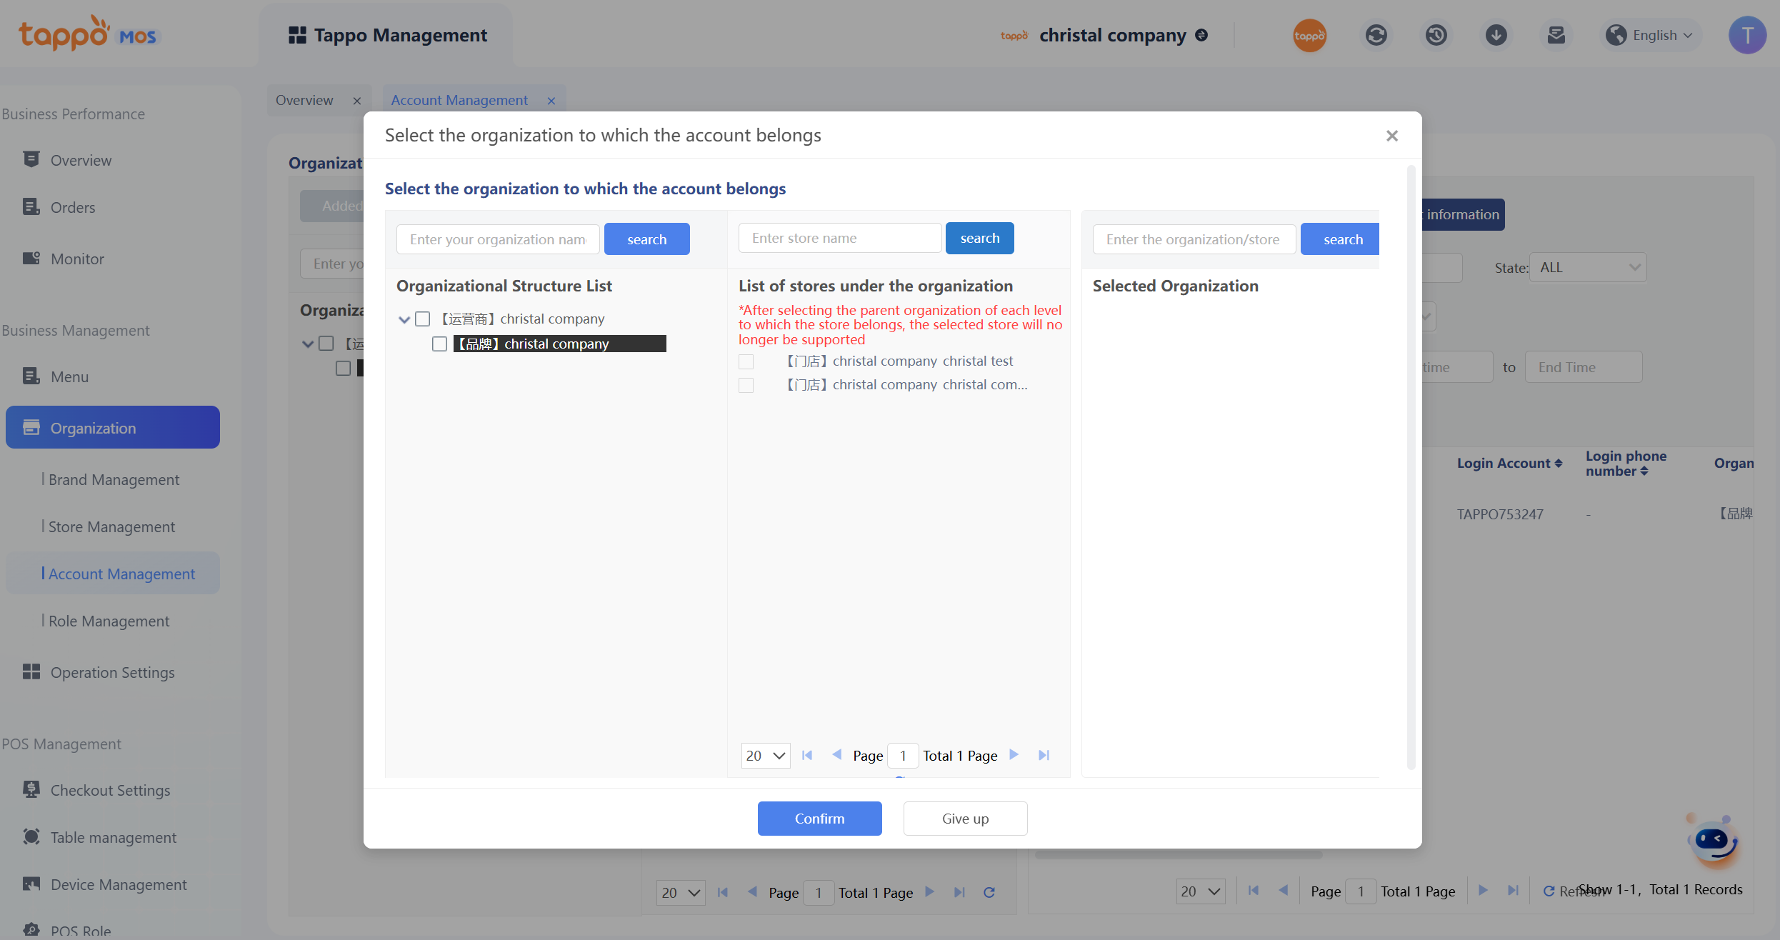The width and height of the screenshot is (1780, 940).
Task: Click the download arrow icon in header
Action: (x=1496, y=35)
